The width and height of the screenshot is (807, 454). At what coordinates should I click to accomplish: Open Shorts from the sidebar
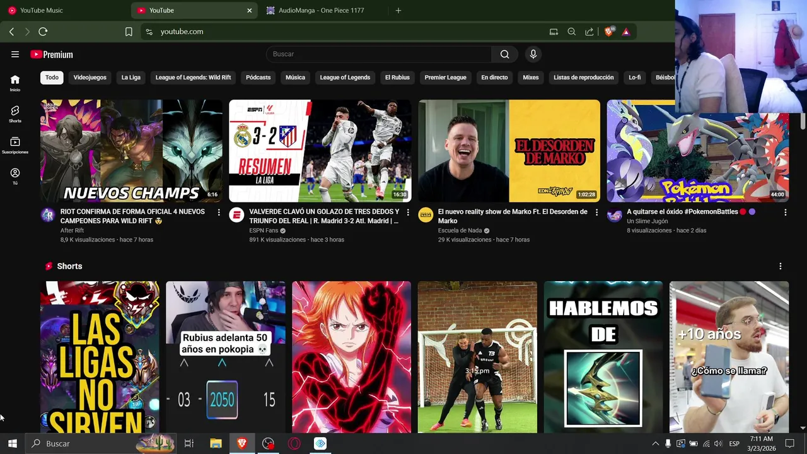tap(15, 113)
